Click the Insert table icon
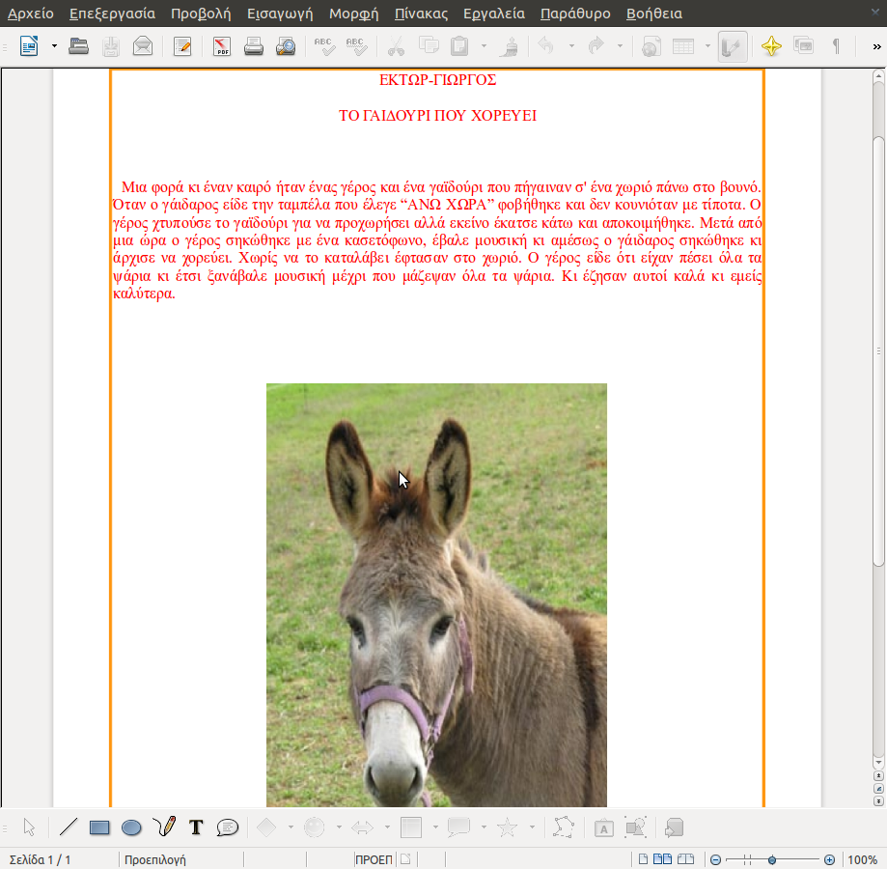The width and height of the screenshot is (887, 869). [683, 45]
